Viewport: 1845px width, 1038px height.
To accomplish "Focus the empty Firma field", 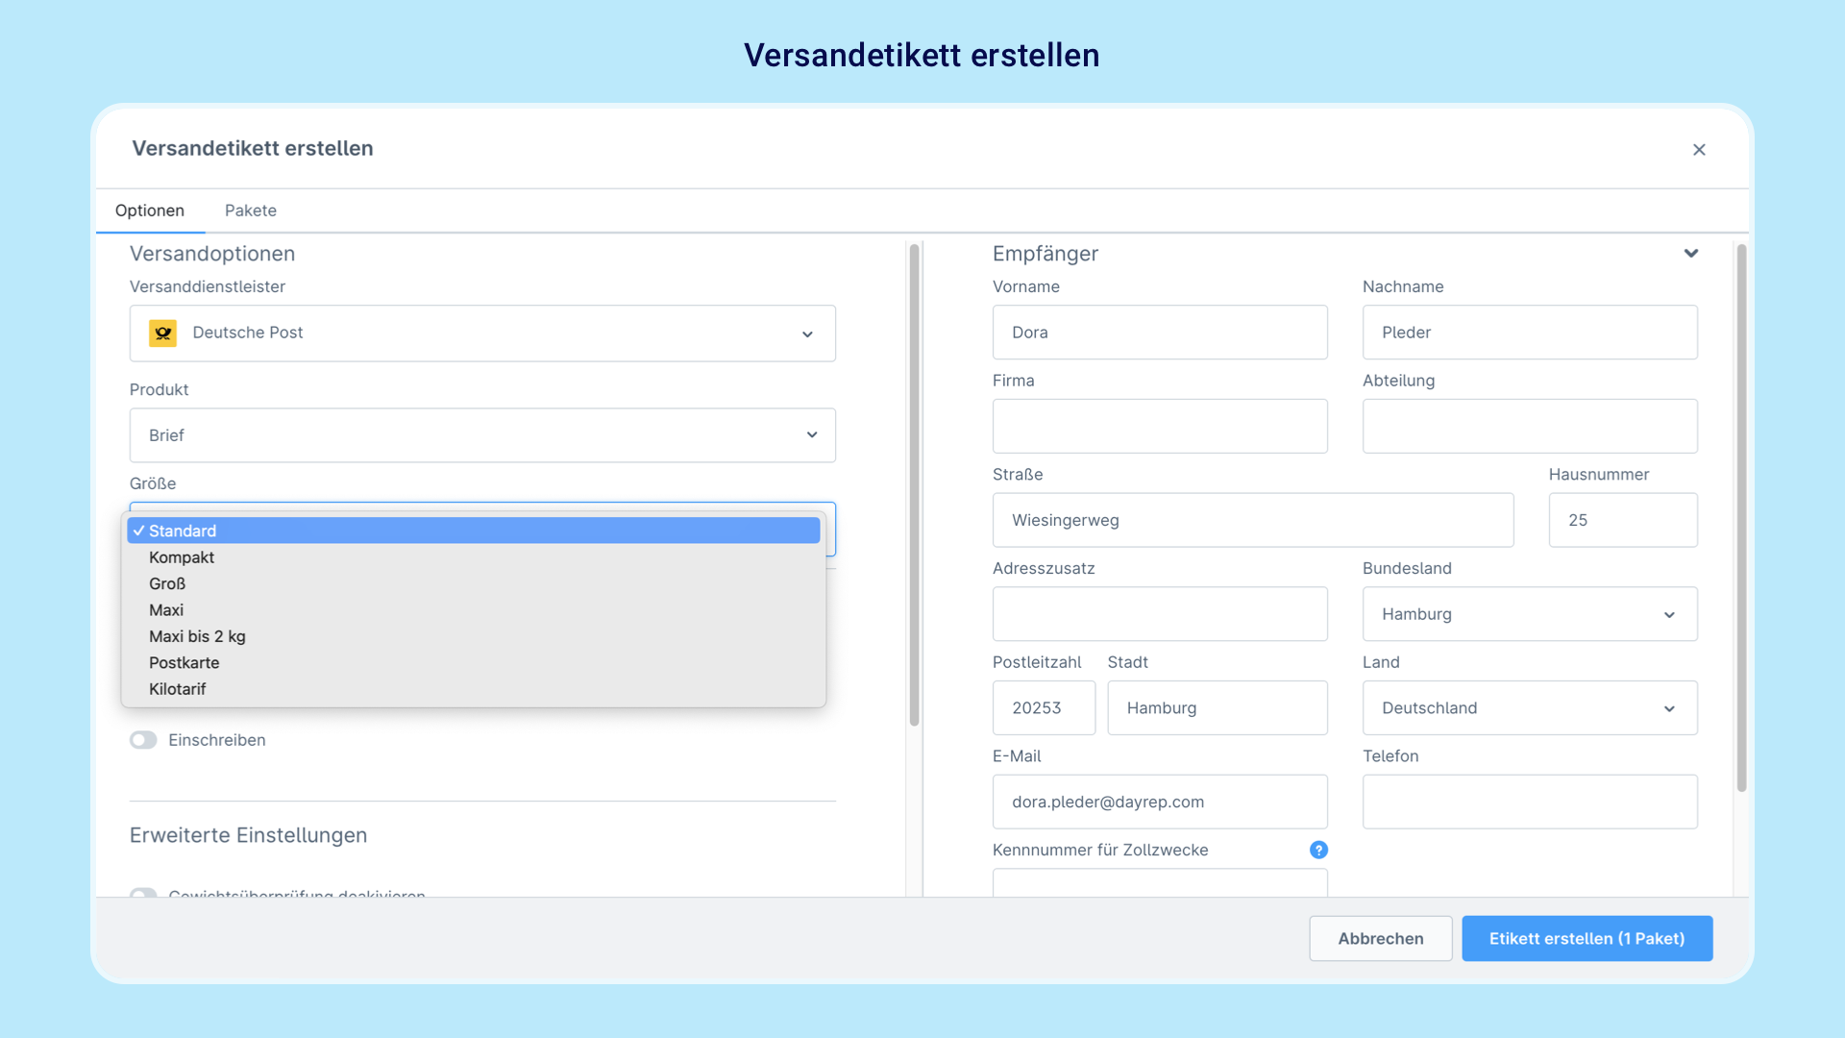I will point(1160,426).
